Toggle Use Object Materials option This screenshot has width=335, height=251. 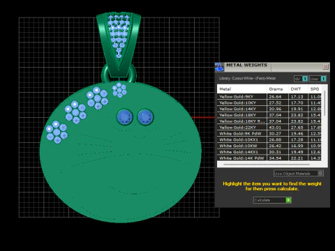(x=299, y=173)
